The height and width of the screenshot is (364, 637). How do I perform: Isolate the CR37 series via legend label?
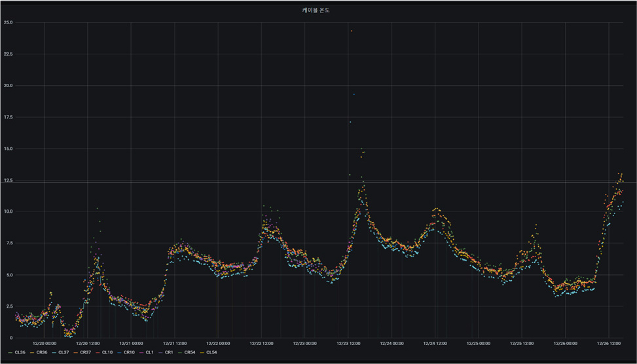click(x=85, y=353)
